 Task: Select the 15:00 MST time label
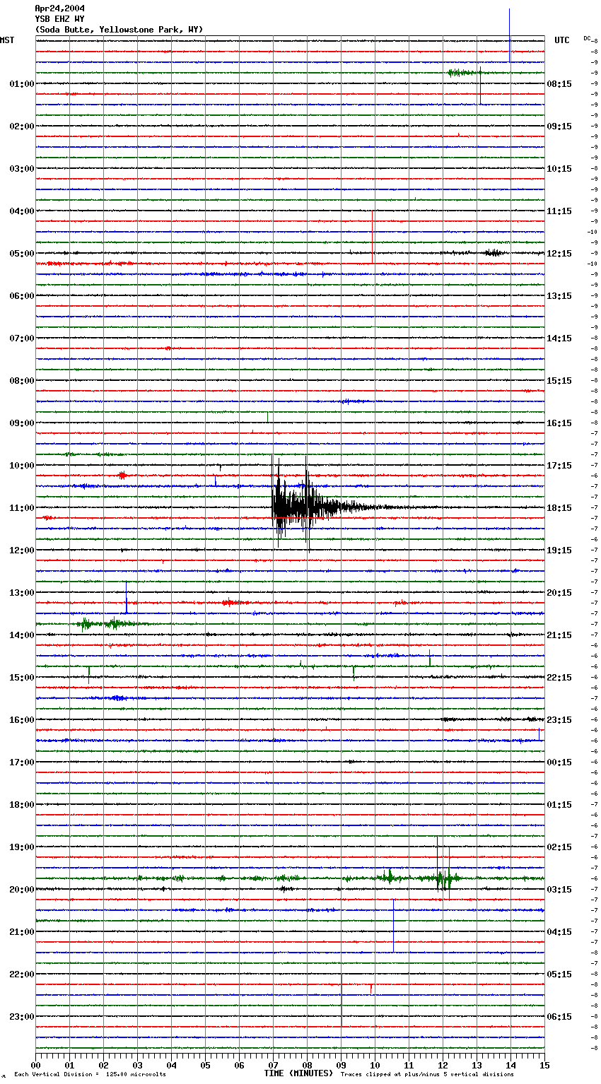(22, 678)
